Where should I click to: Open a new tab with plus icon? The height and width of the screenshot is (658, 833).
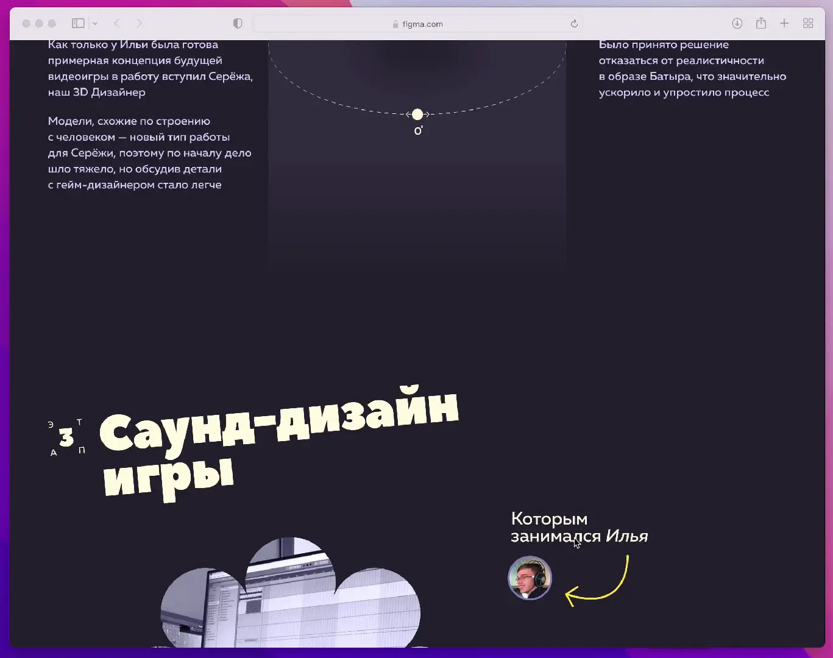tap(784, 23)
